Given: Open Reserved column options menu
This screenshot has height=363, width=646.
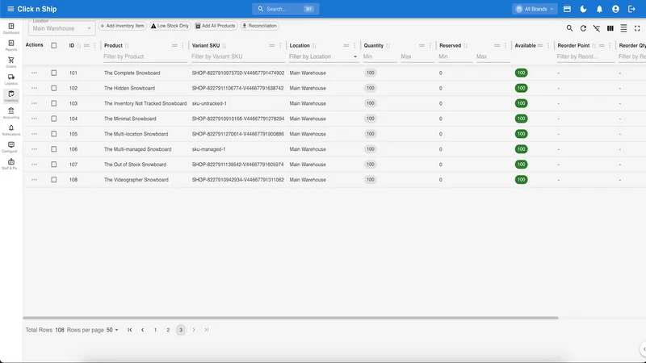Looking at the screenshot, I should click(505, 46).
